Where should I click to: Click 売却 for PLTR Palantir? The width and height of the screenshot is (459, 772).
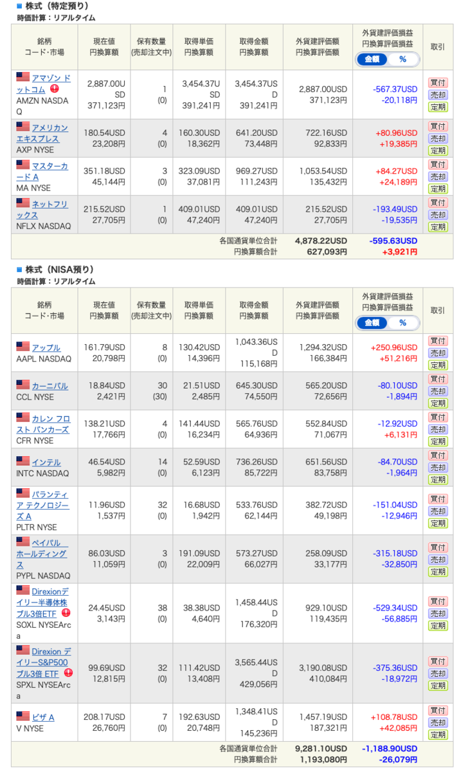[x=438, y=511]
